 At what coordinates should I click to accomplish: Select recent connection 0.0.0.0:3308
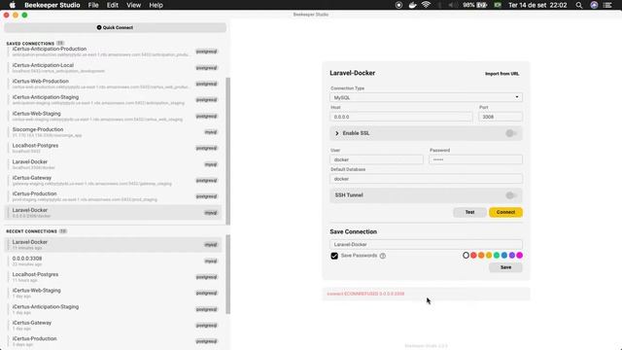pos(114,262)
